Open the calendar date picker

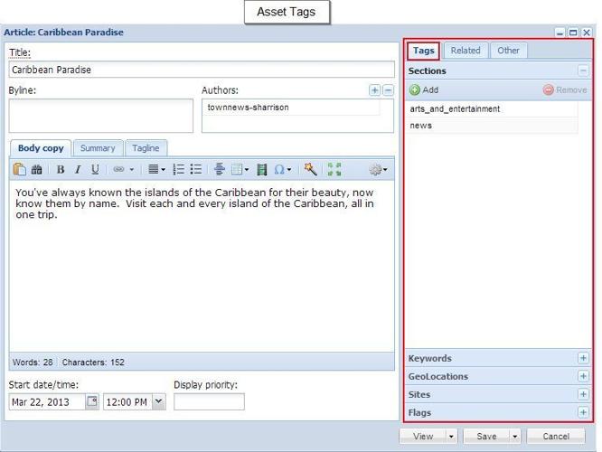(91, 402)
